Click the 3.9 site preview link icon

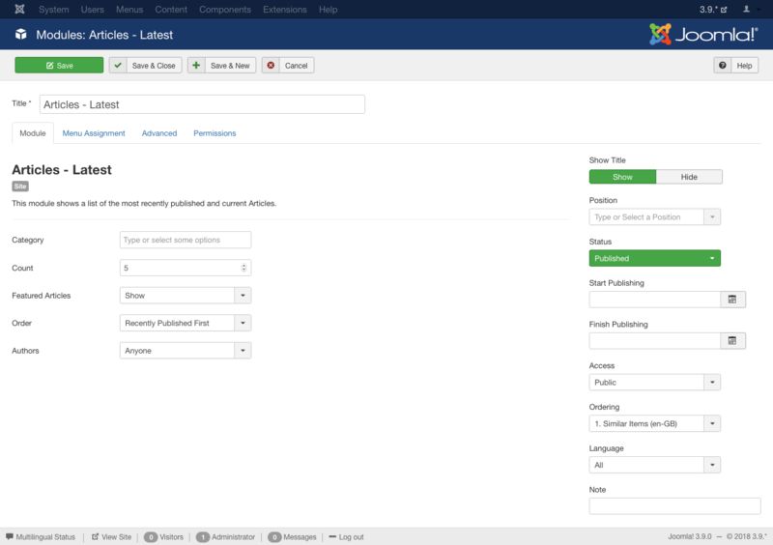tap(724, 10)
